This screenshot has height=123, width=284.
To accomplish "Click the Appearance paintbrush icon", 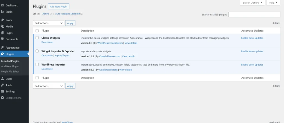I will [x=2, y=47].
